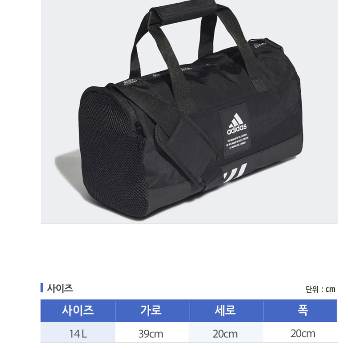This screenshot has height=348, width=348.
Task: Click the blue bar beside 사이즈 heading
Action: tap(42, 288)
